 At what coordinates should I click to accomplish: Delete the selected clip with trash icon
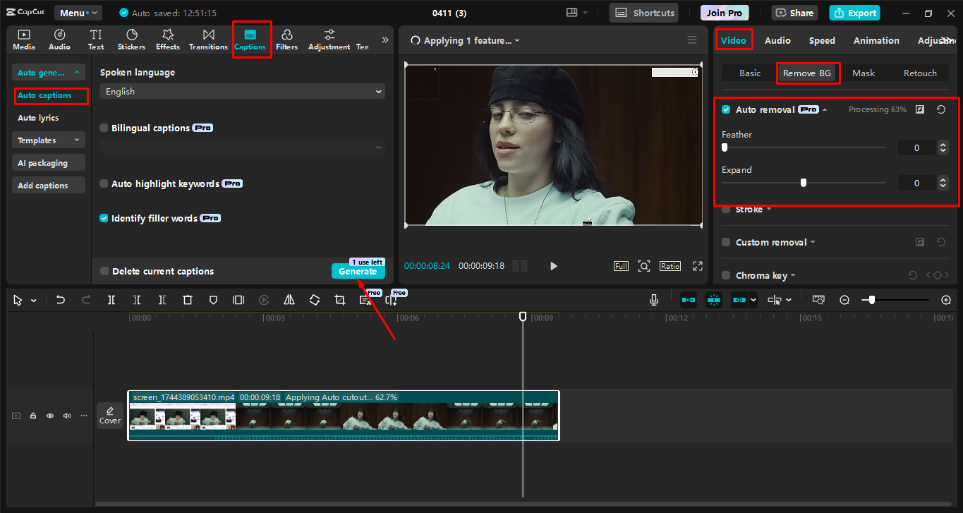click(188, 300)
